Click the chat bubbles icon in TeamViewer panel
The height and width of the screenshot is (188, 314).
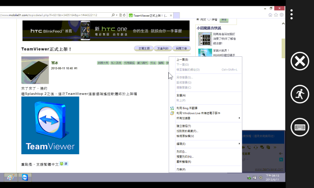point(262,147)
